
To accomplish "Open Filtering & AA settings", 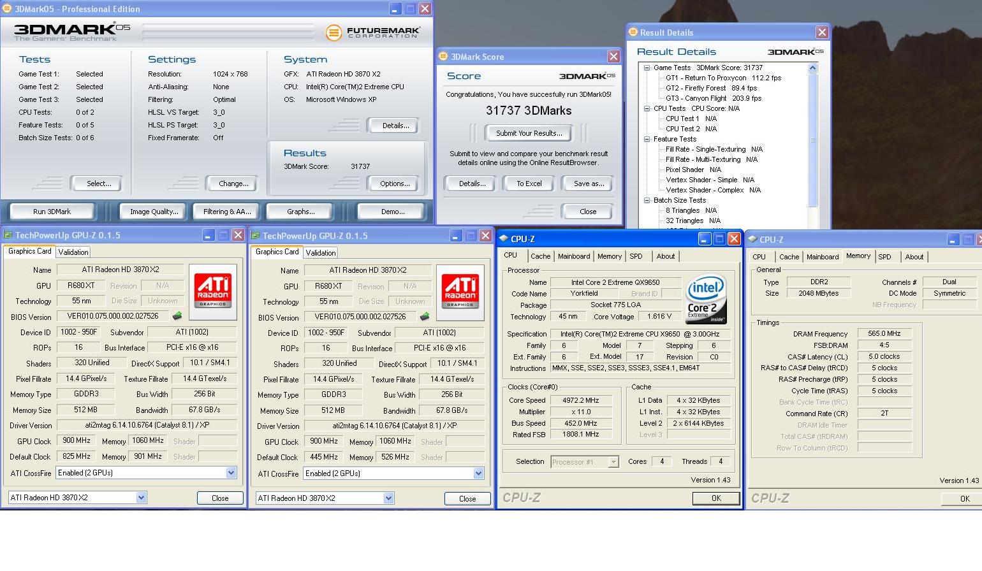I will [227, 212].
